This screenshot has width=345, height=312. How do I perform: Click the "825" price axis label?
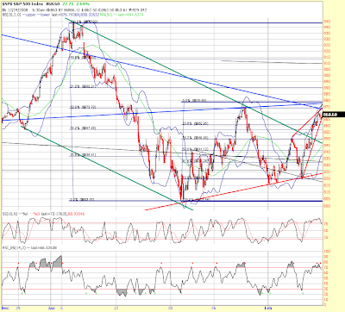click(x=327, y=172)
